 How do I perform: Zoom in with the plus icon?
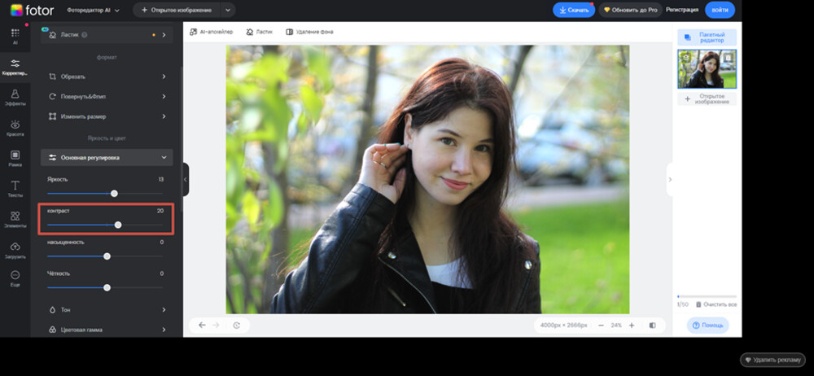pos(632,325)
